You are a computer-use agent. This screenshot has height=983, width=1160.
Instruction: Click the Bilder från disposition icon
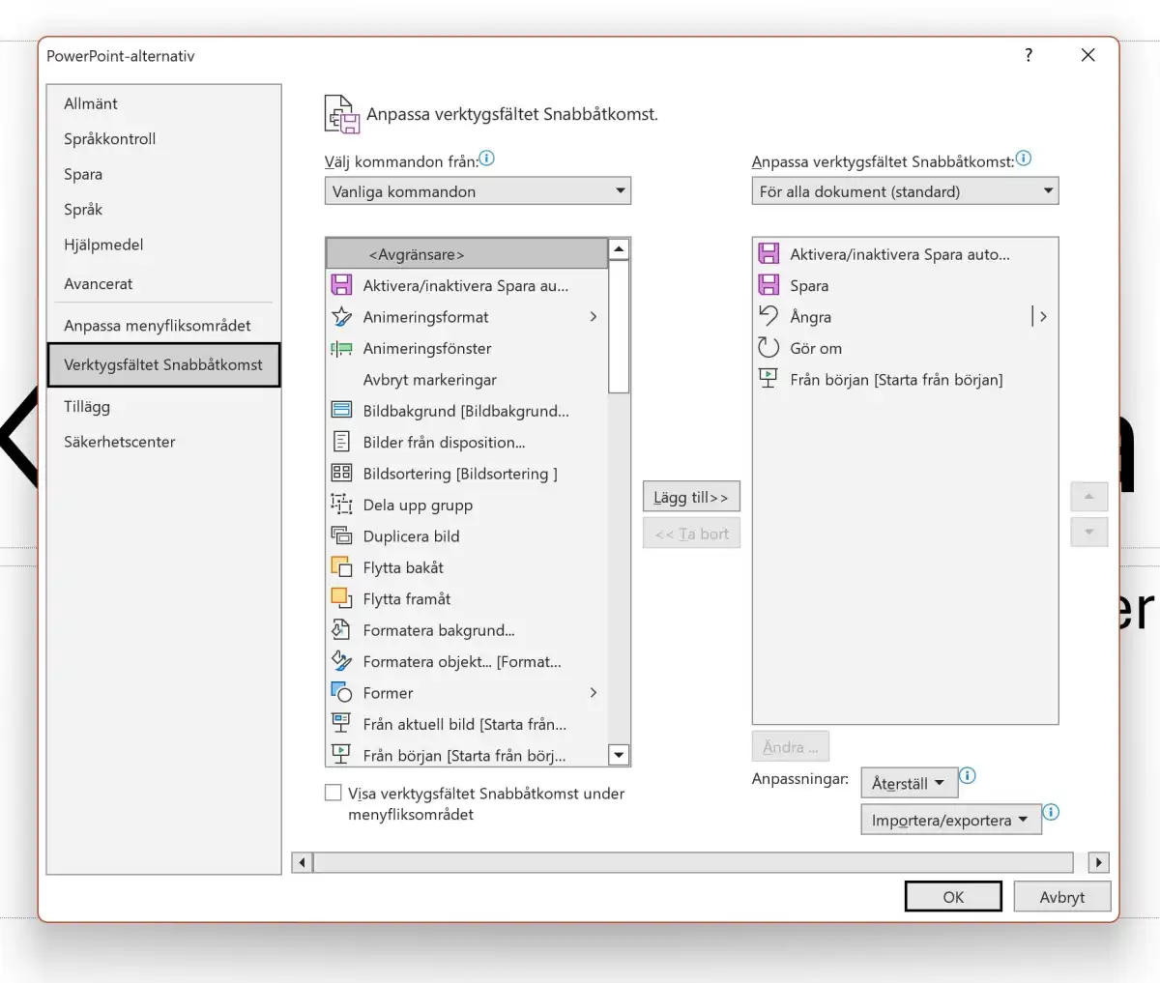point(341,442)
